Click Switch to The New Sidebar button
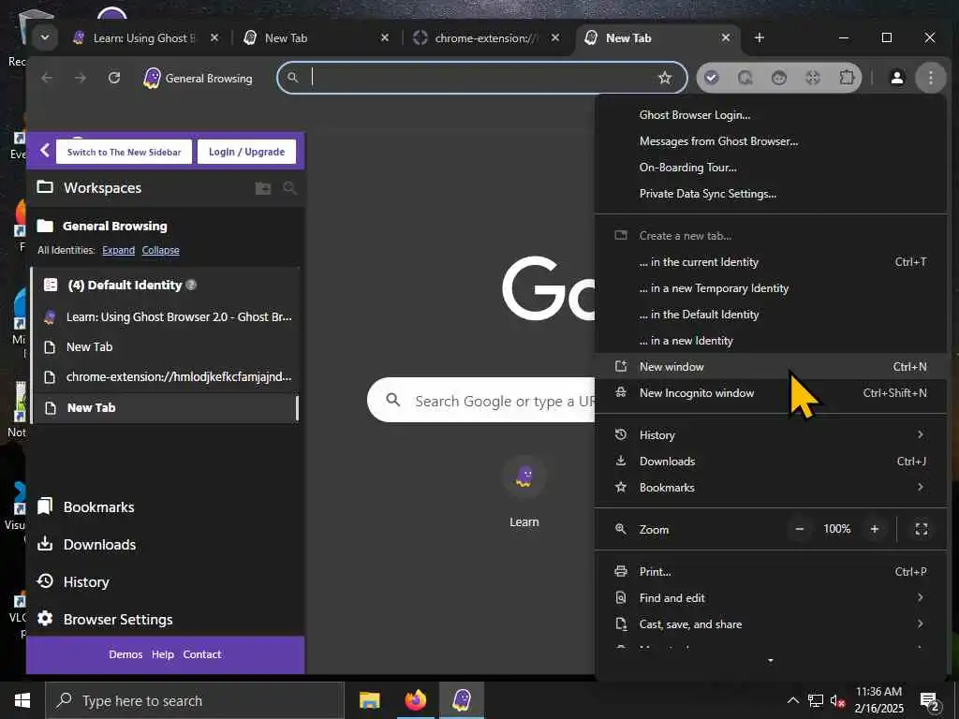 click(124, 152)
